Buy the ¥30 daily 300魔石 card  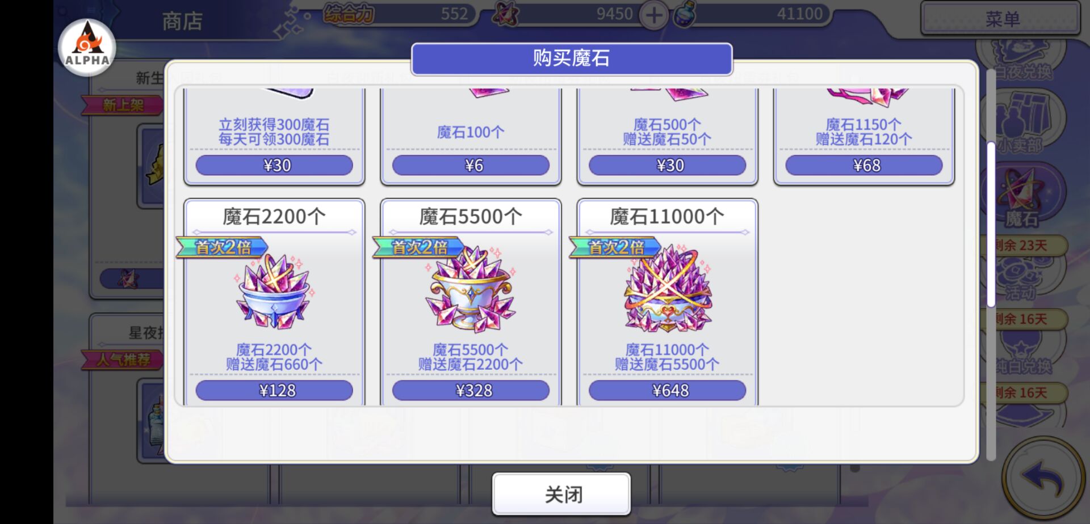tap(274, 165)
